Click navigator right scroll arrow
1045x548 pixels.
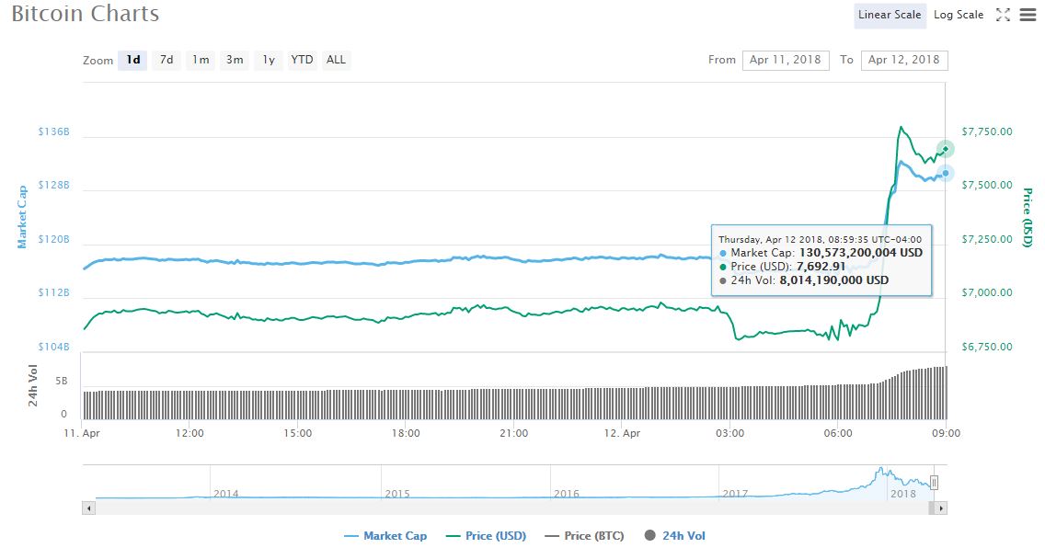[x=940, y=508]
